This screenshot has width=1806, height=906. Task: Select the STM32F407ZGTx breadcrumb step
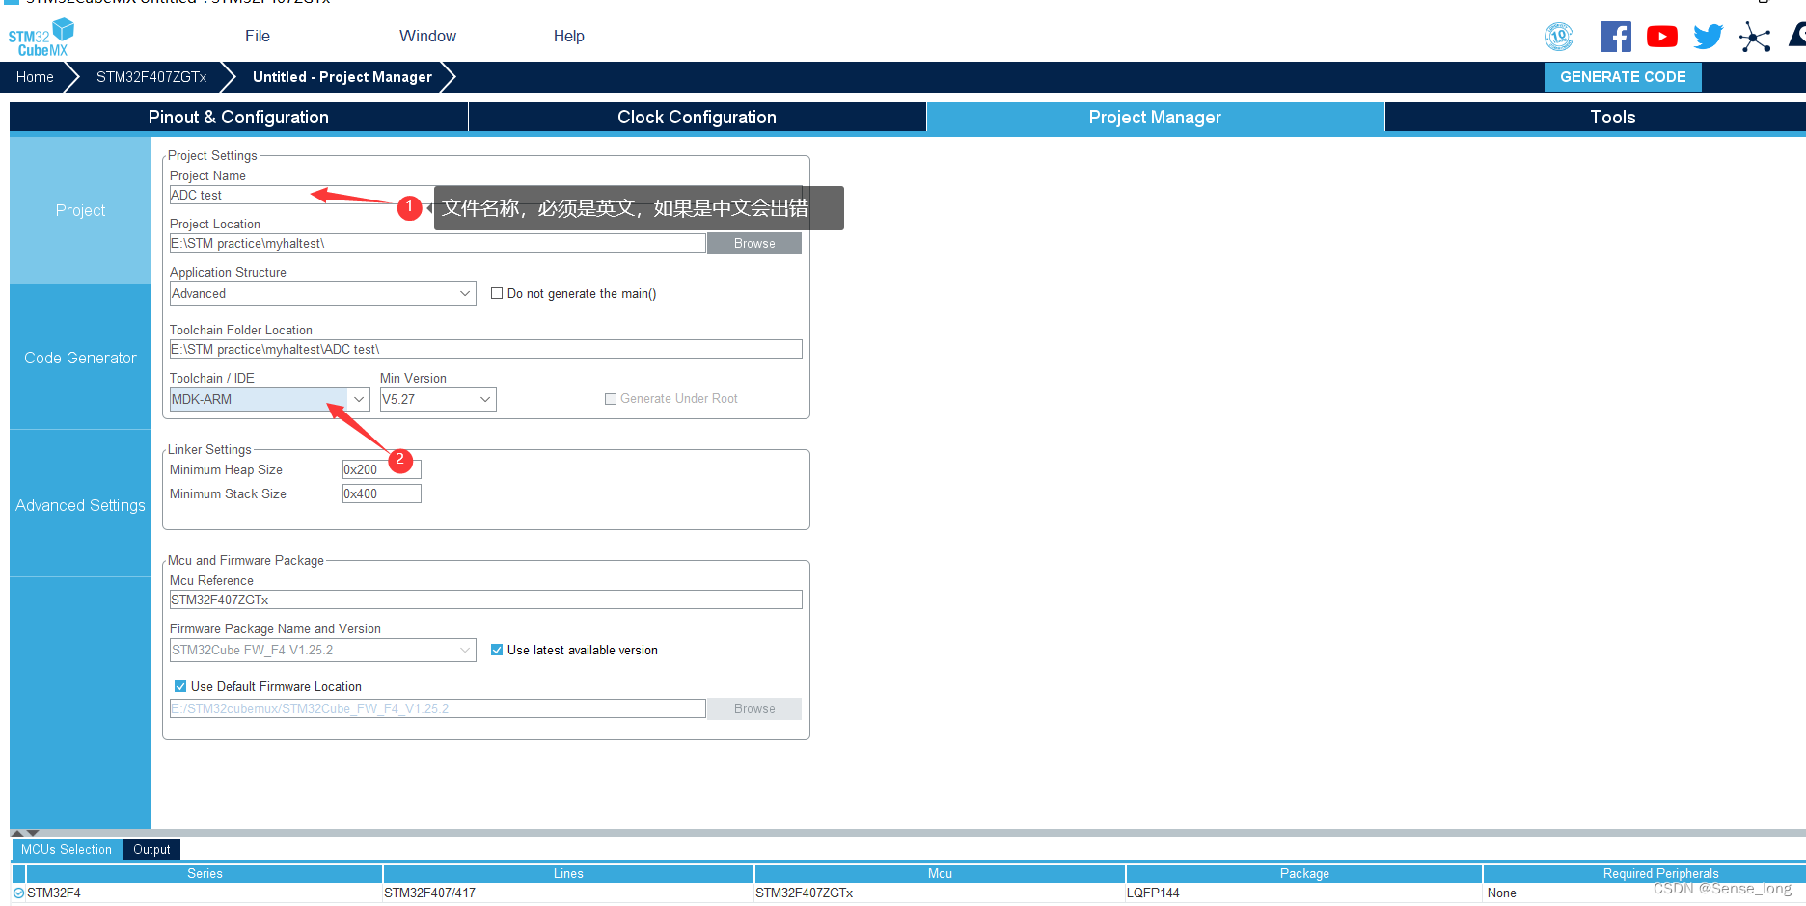pos(151,77)
